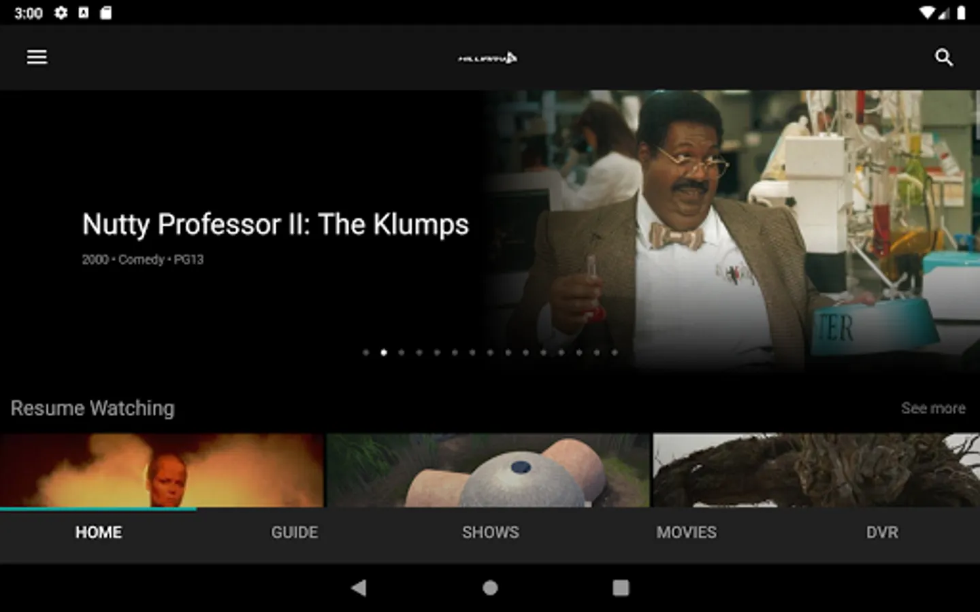980x612 pixels.
Task: Click the "2000 • Comedy • PG13" metadata text
Action: [x=142, y=260]
